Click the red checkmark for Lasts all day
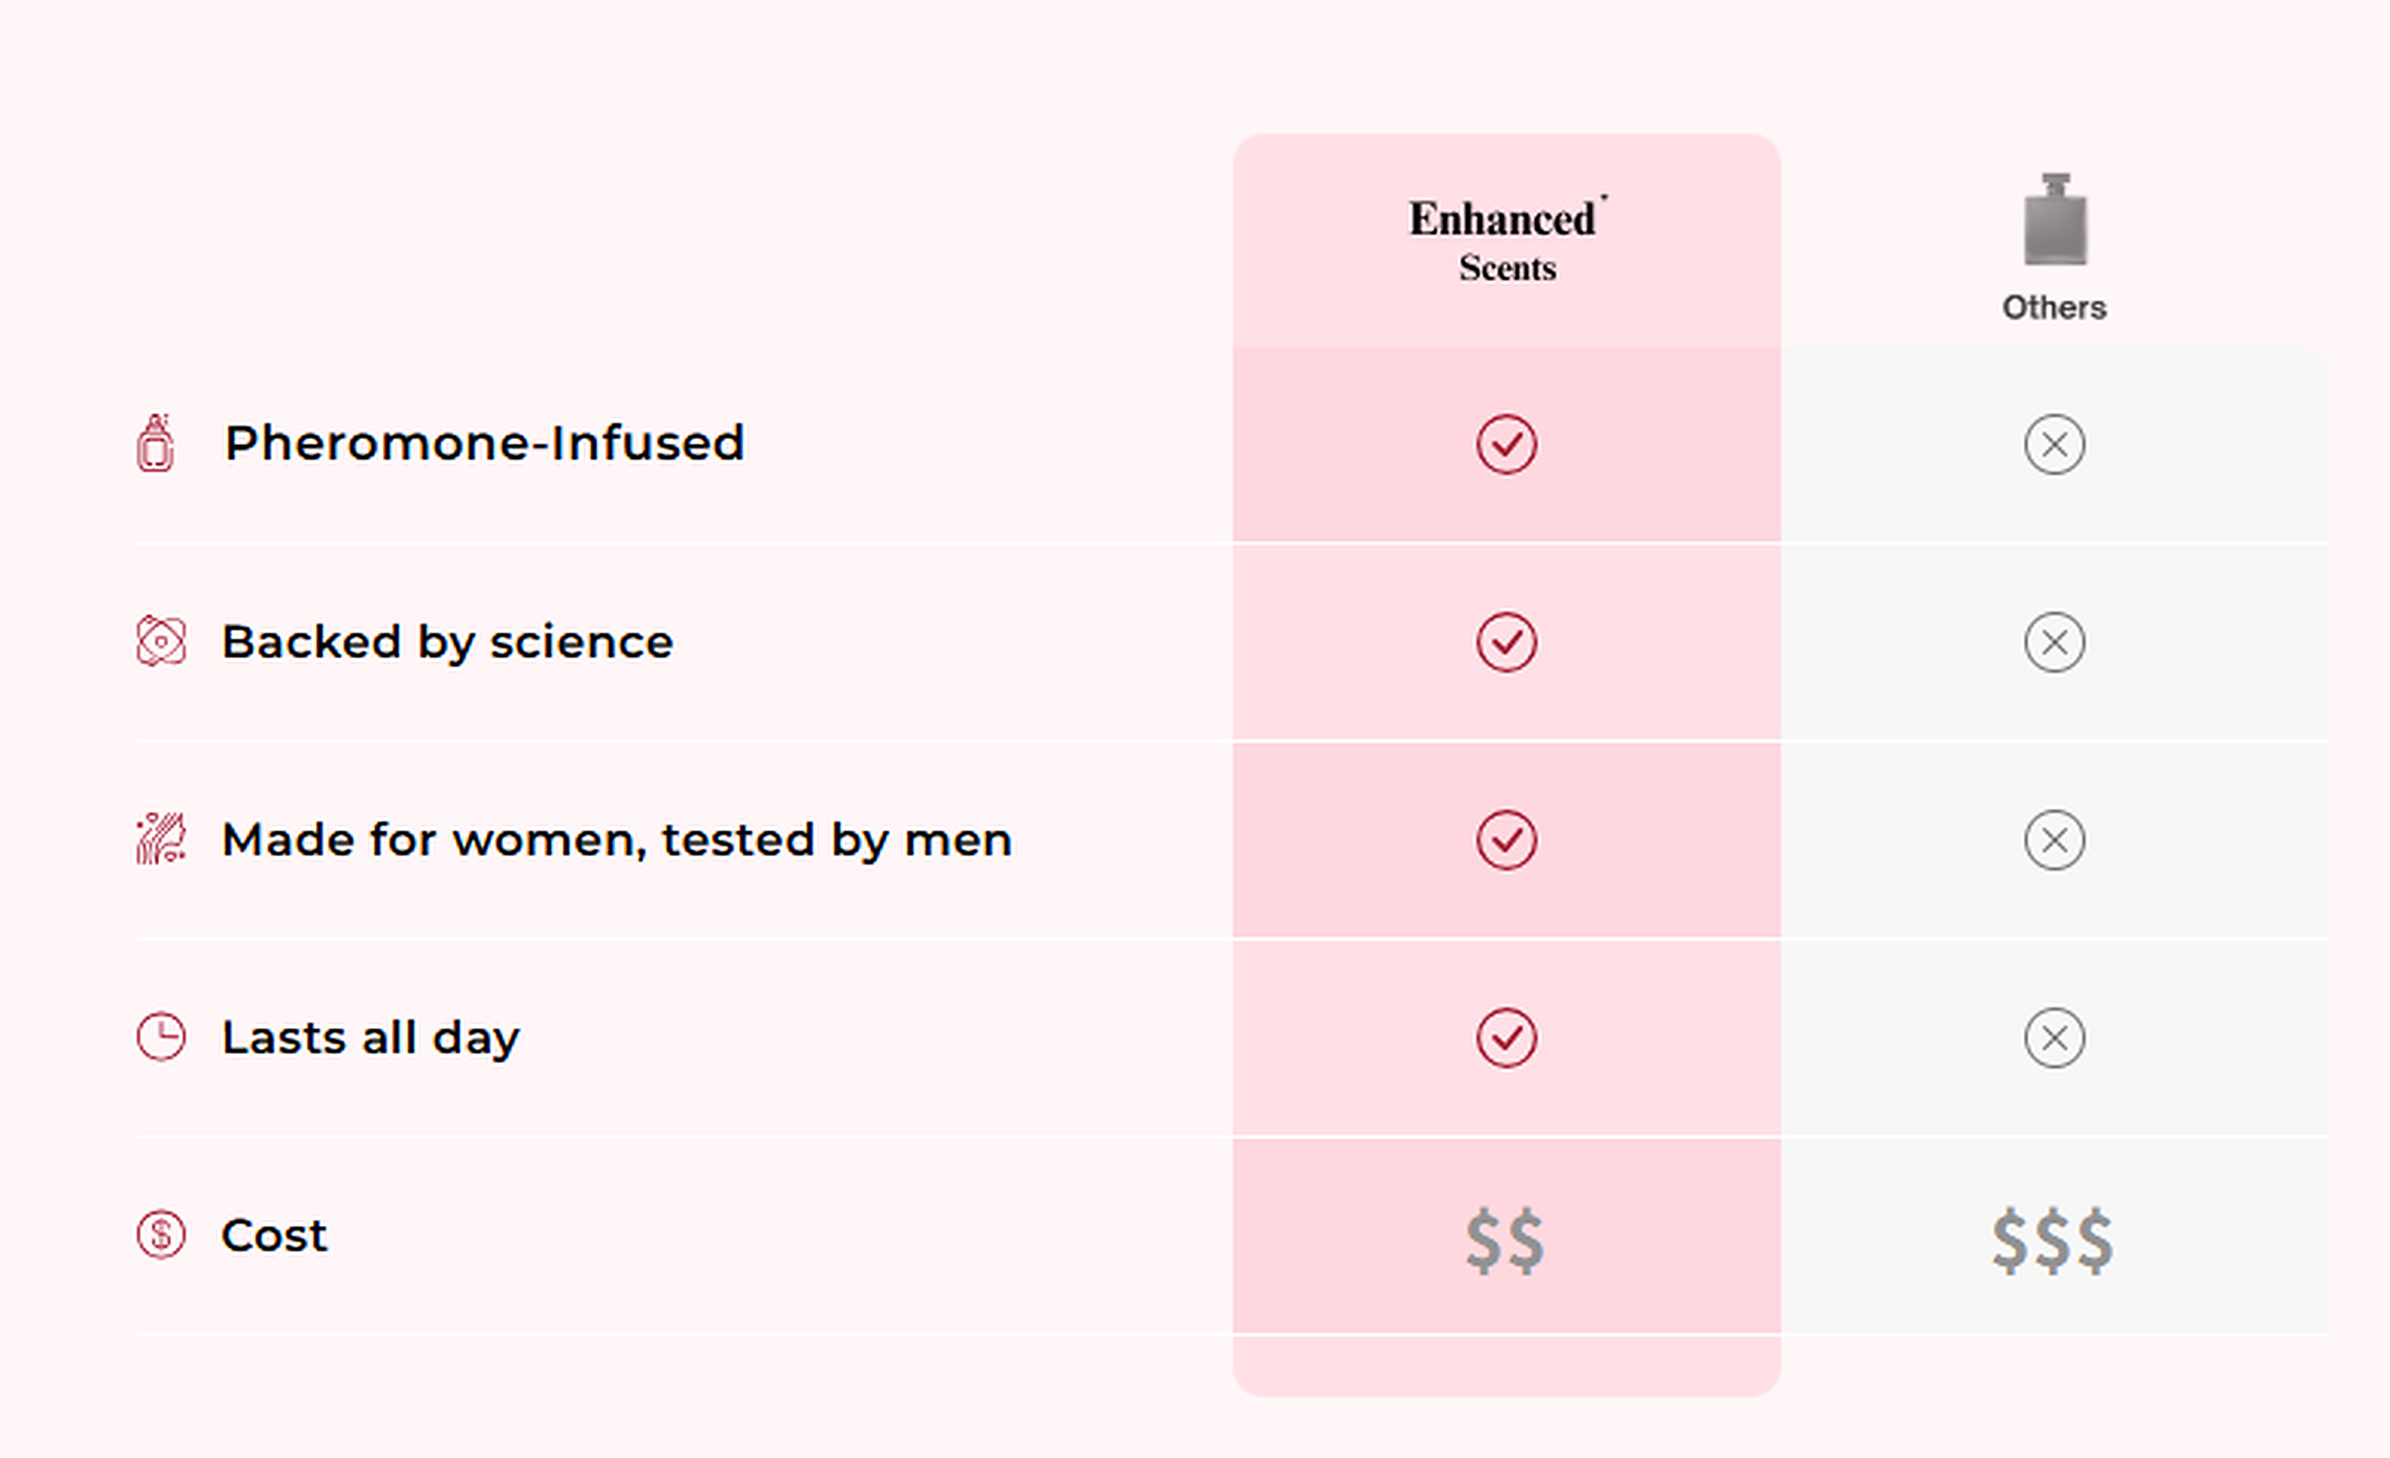2390x1458 pixels. 1506,1038
